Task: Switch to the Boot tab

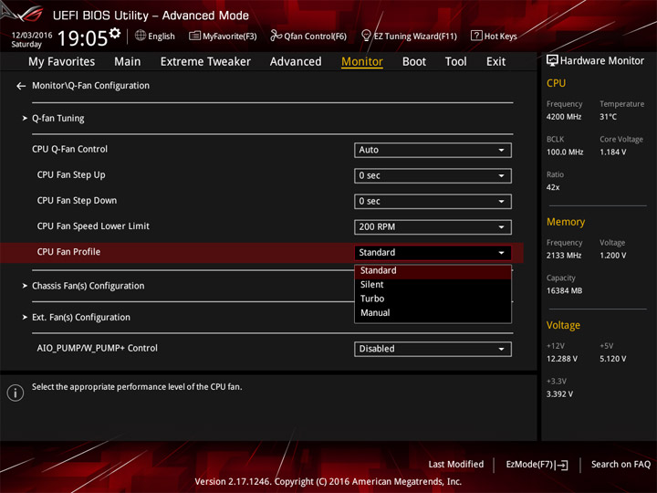Action: 414,62
